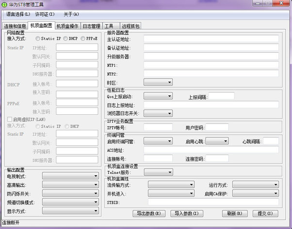Open the 开机进入 dropdown
The image size is (292, 229).
(x=171, y=193)
